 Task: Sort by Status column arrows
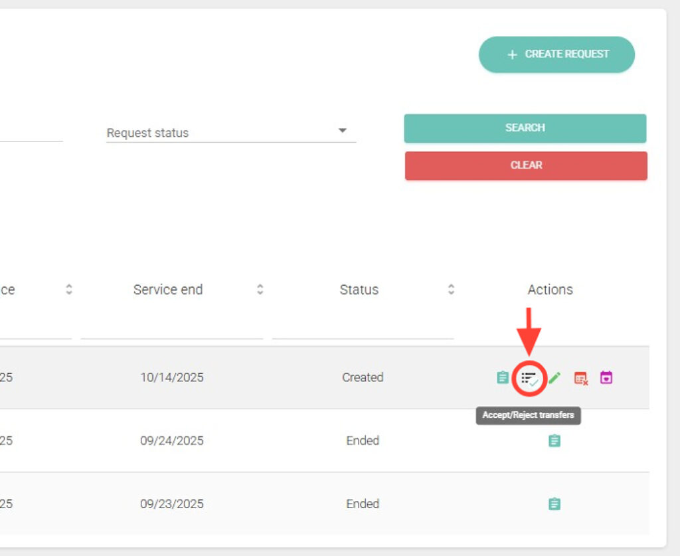click(451, 290)
